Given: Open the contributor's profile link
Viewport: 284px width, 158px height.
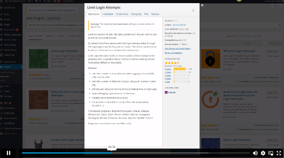Looking at the screenshot, I should click(172, 92).
